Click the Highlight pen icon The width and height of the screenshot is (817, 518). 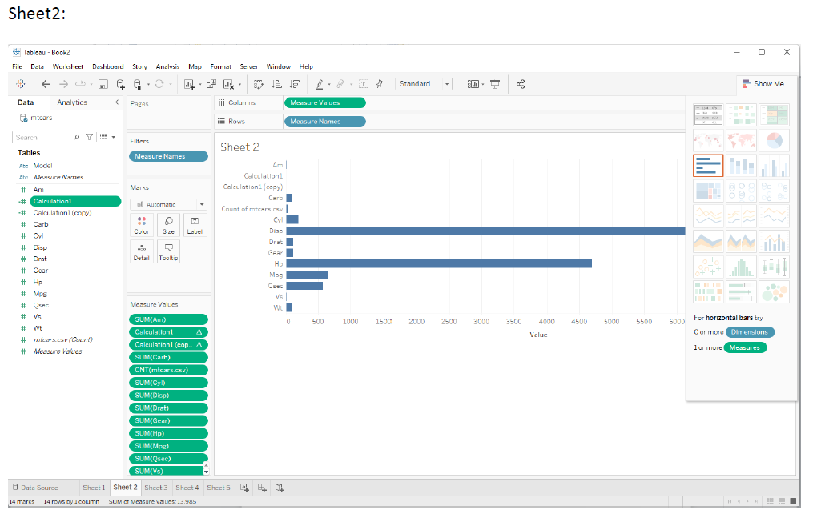pos(320,84)
